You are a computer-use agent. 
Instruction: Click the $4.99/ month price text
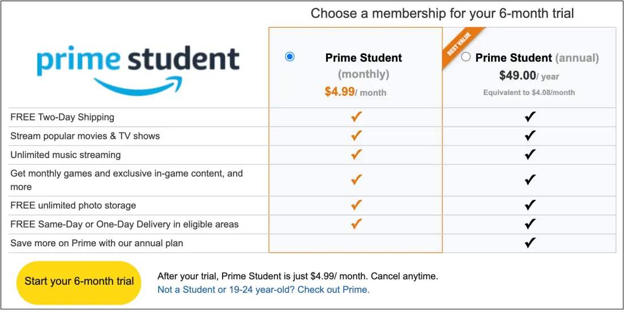[x=356, y=92]
